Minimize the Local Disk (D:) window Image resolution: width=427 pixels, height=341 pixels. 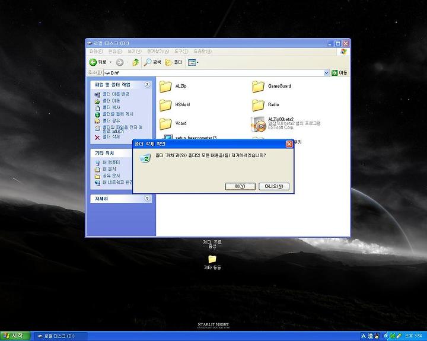pyautogui.click(x=330, y=43)
